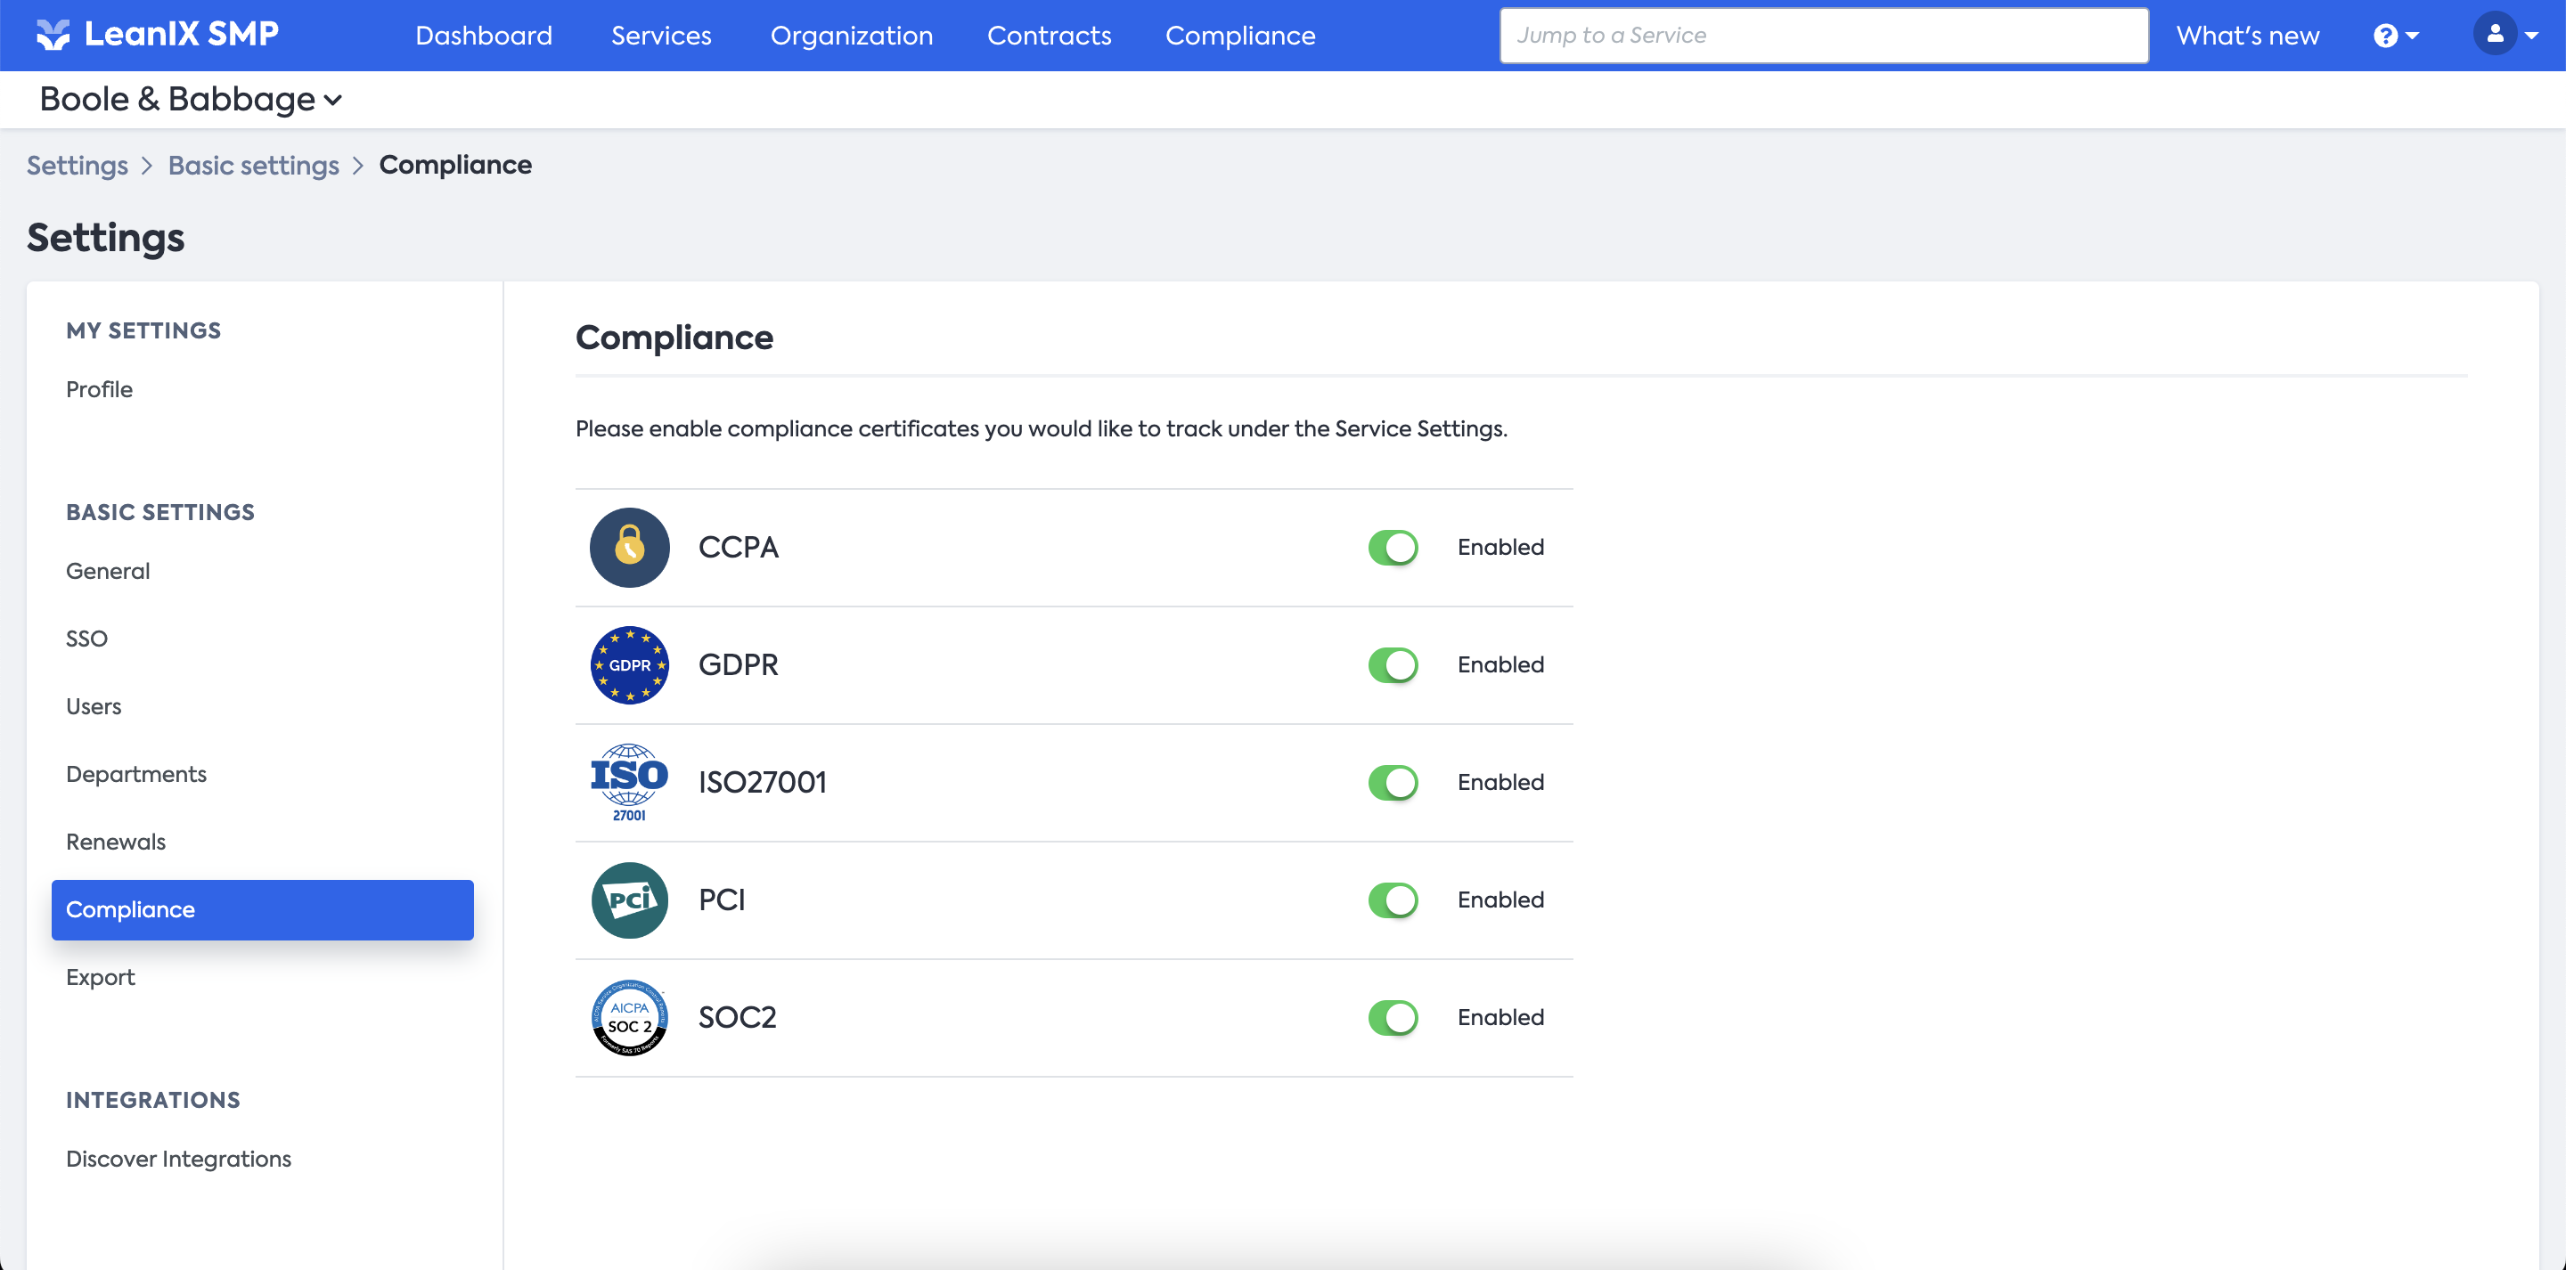This screenshot has width=2566, height=1270.
Task: Click the PCI certificate badge icon
Action: pyautogui.click(x=630, y=900)
